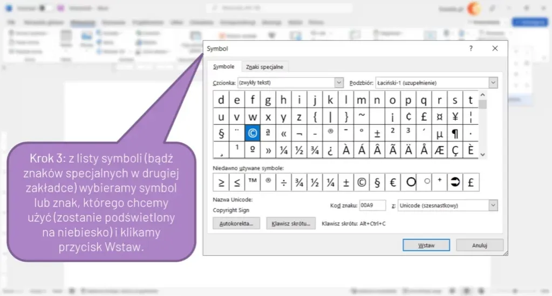Viewport: 552px width, 296px height.
Task: Select plus-minus ± in the symbol grid
Action: (377, 133)
